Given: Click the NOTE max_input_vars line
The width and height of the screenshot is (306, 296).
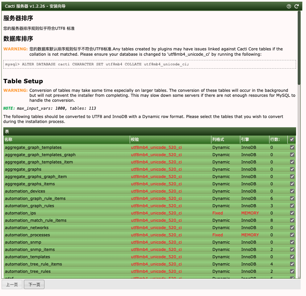Looking at the screenshot, I should click(49, 108).
